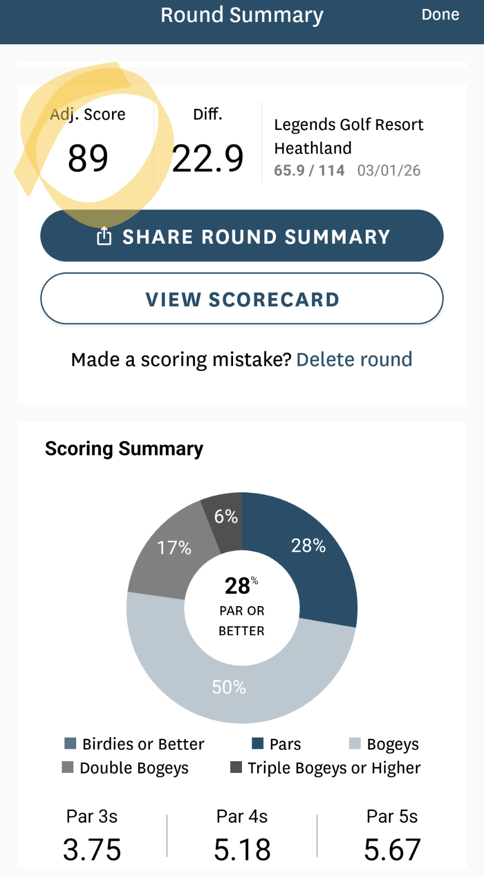Select the Par 4s average 5.18
The width and height of the screenshot is (484, 876).
pyautogui.click(x=242, y=849)
